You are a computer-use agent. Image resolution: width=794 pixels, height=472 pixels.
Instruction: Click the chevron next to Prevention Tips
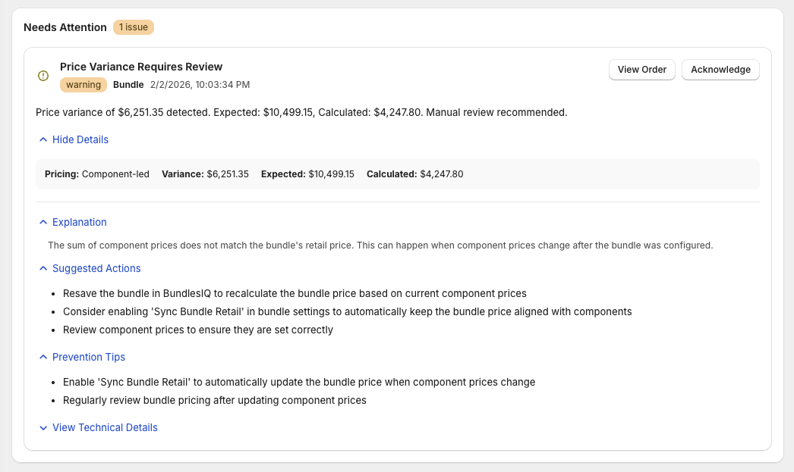click(43, 357)
